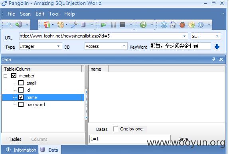Click the Table/Column header
This screenshot has width=229, height=154.
click(42, 69)
